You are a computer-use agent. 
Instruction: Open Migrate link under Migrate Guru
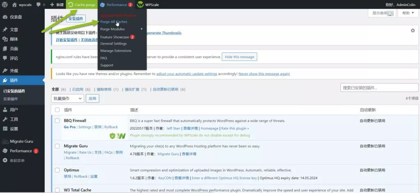[x=70, y=153]
